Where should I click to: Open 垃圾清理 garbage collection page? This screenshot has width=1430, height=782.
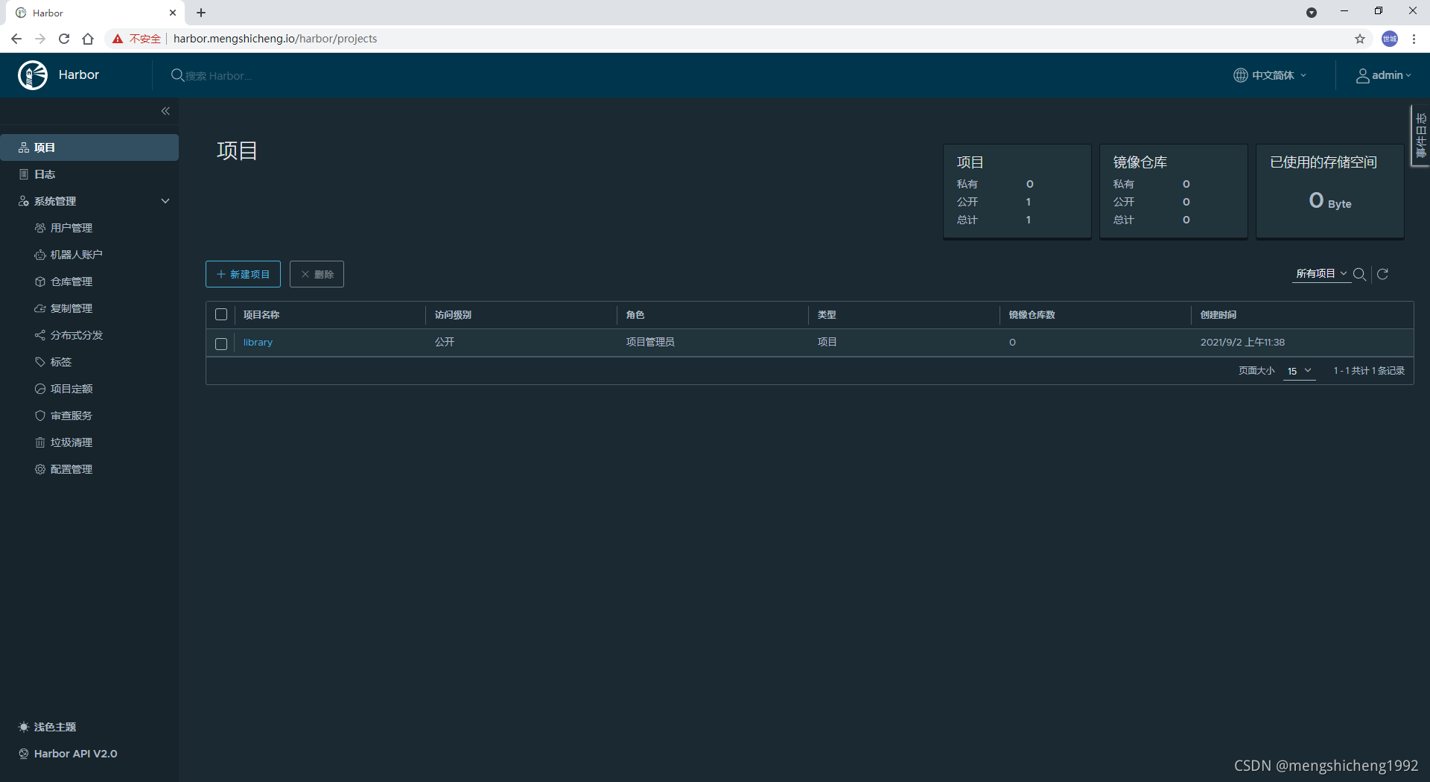tap(71, 442)
